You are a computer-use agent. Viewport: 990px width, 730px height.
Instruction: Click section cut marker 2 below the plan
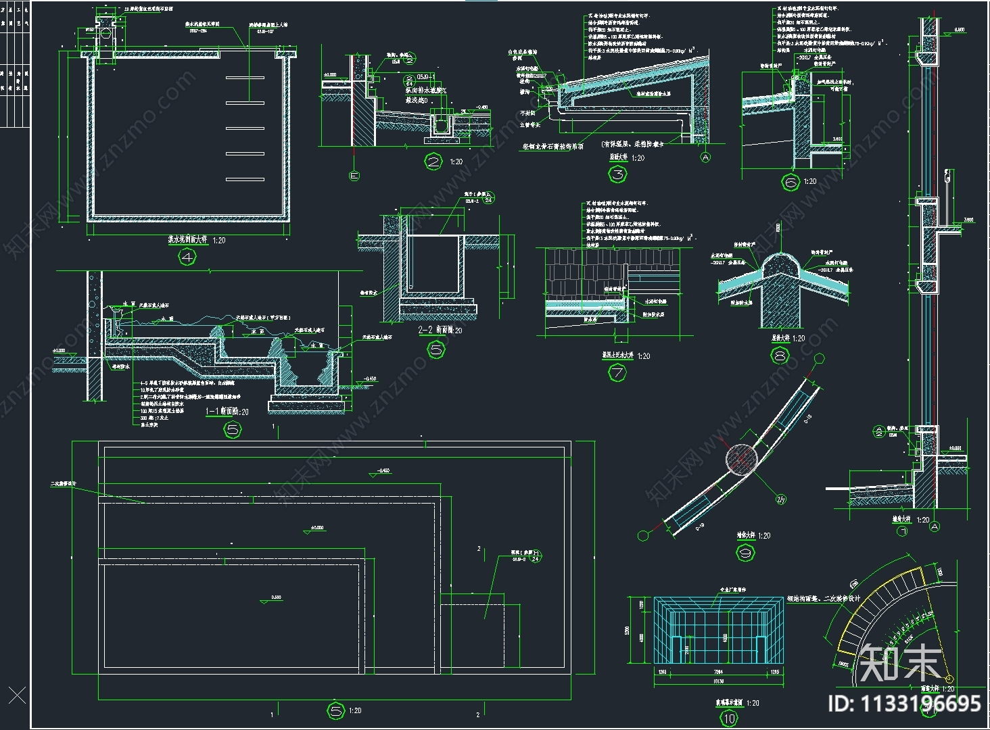pos(479,714)
